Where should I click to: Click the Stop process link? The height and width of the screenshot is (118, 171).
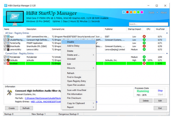pyautogui.click(x=160, y=91)
